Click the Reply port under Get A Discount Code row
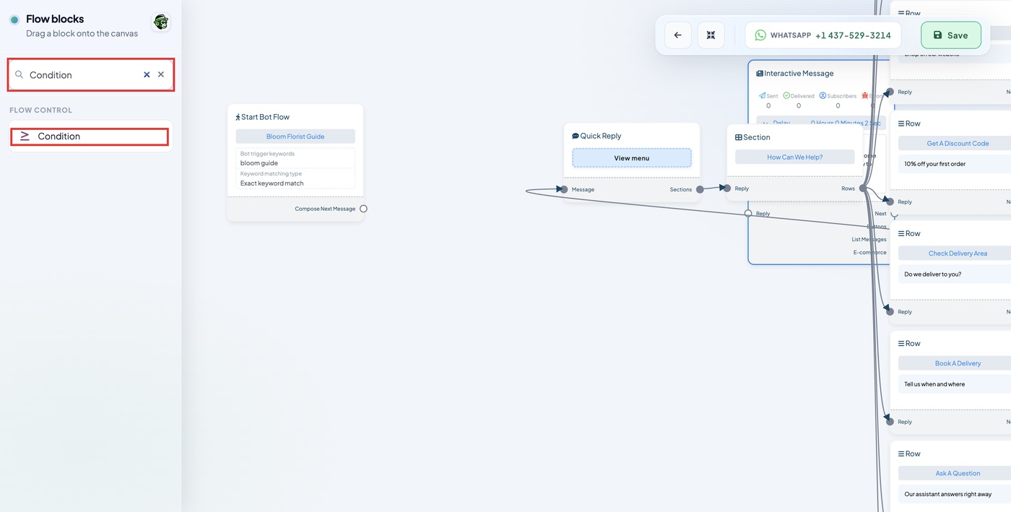This screenshot has height=512, width=1011. [x=890, y=201]
